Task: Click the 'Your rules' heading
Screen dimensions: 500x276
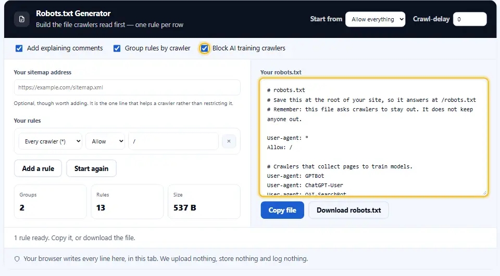Action: pos(27,121)
